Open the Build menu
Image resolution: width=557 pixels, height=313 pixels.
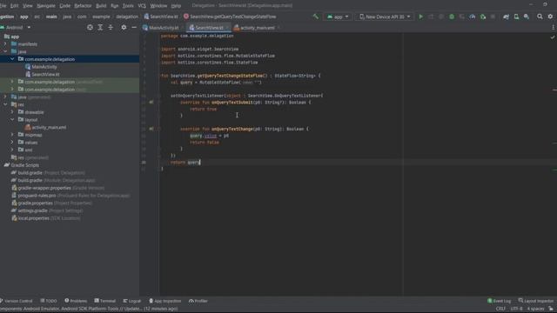point(101,5)
